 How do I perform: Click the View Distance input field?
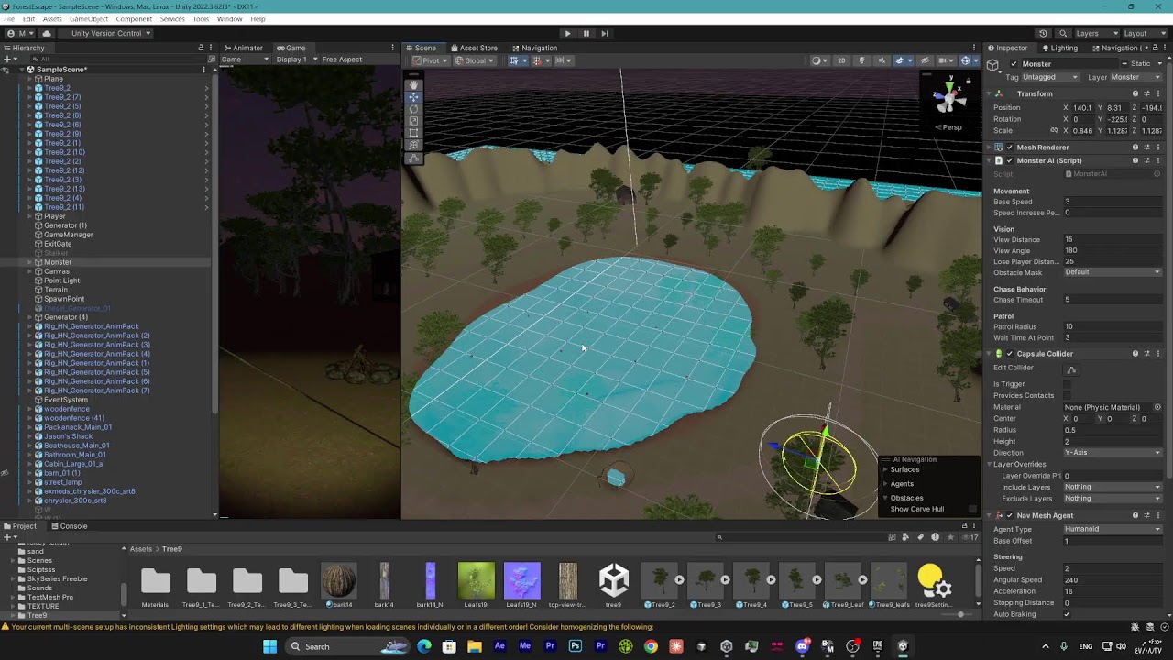pyautogui.click(x=1113, y=239)
